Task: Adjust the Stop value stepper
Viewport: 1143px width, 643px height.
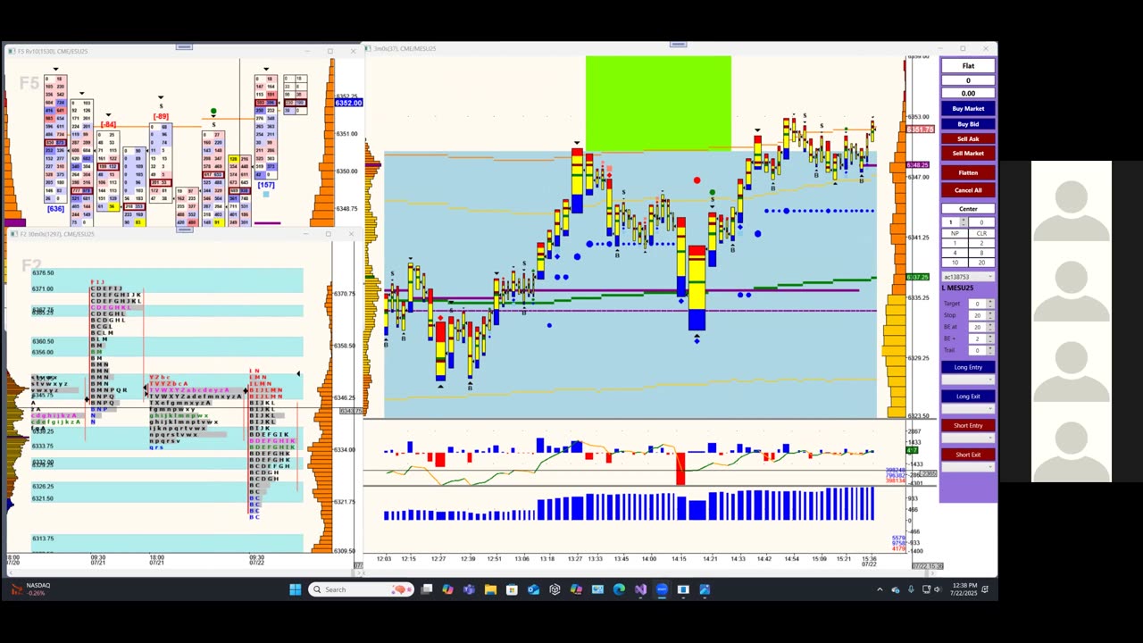Action: (x=990, y=315)
